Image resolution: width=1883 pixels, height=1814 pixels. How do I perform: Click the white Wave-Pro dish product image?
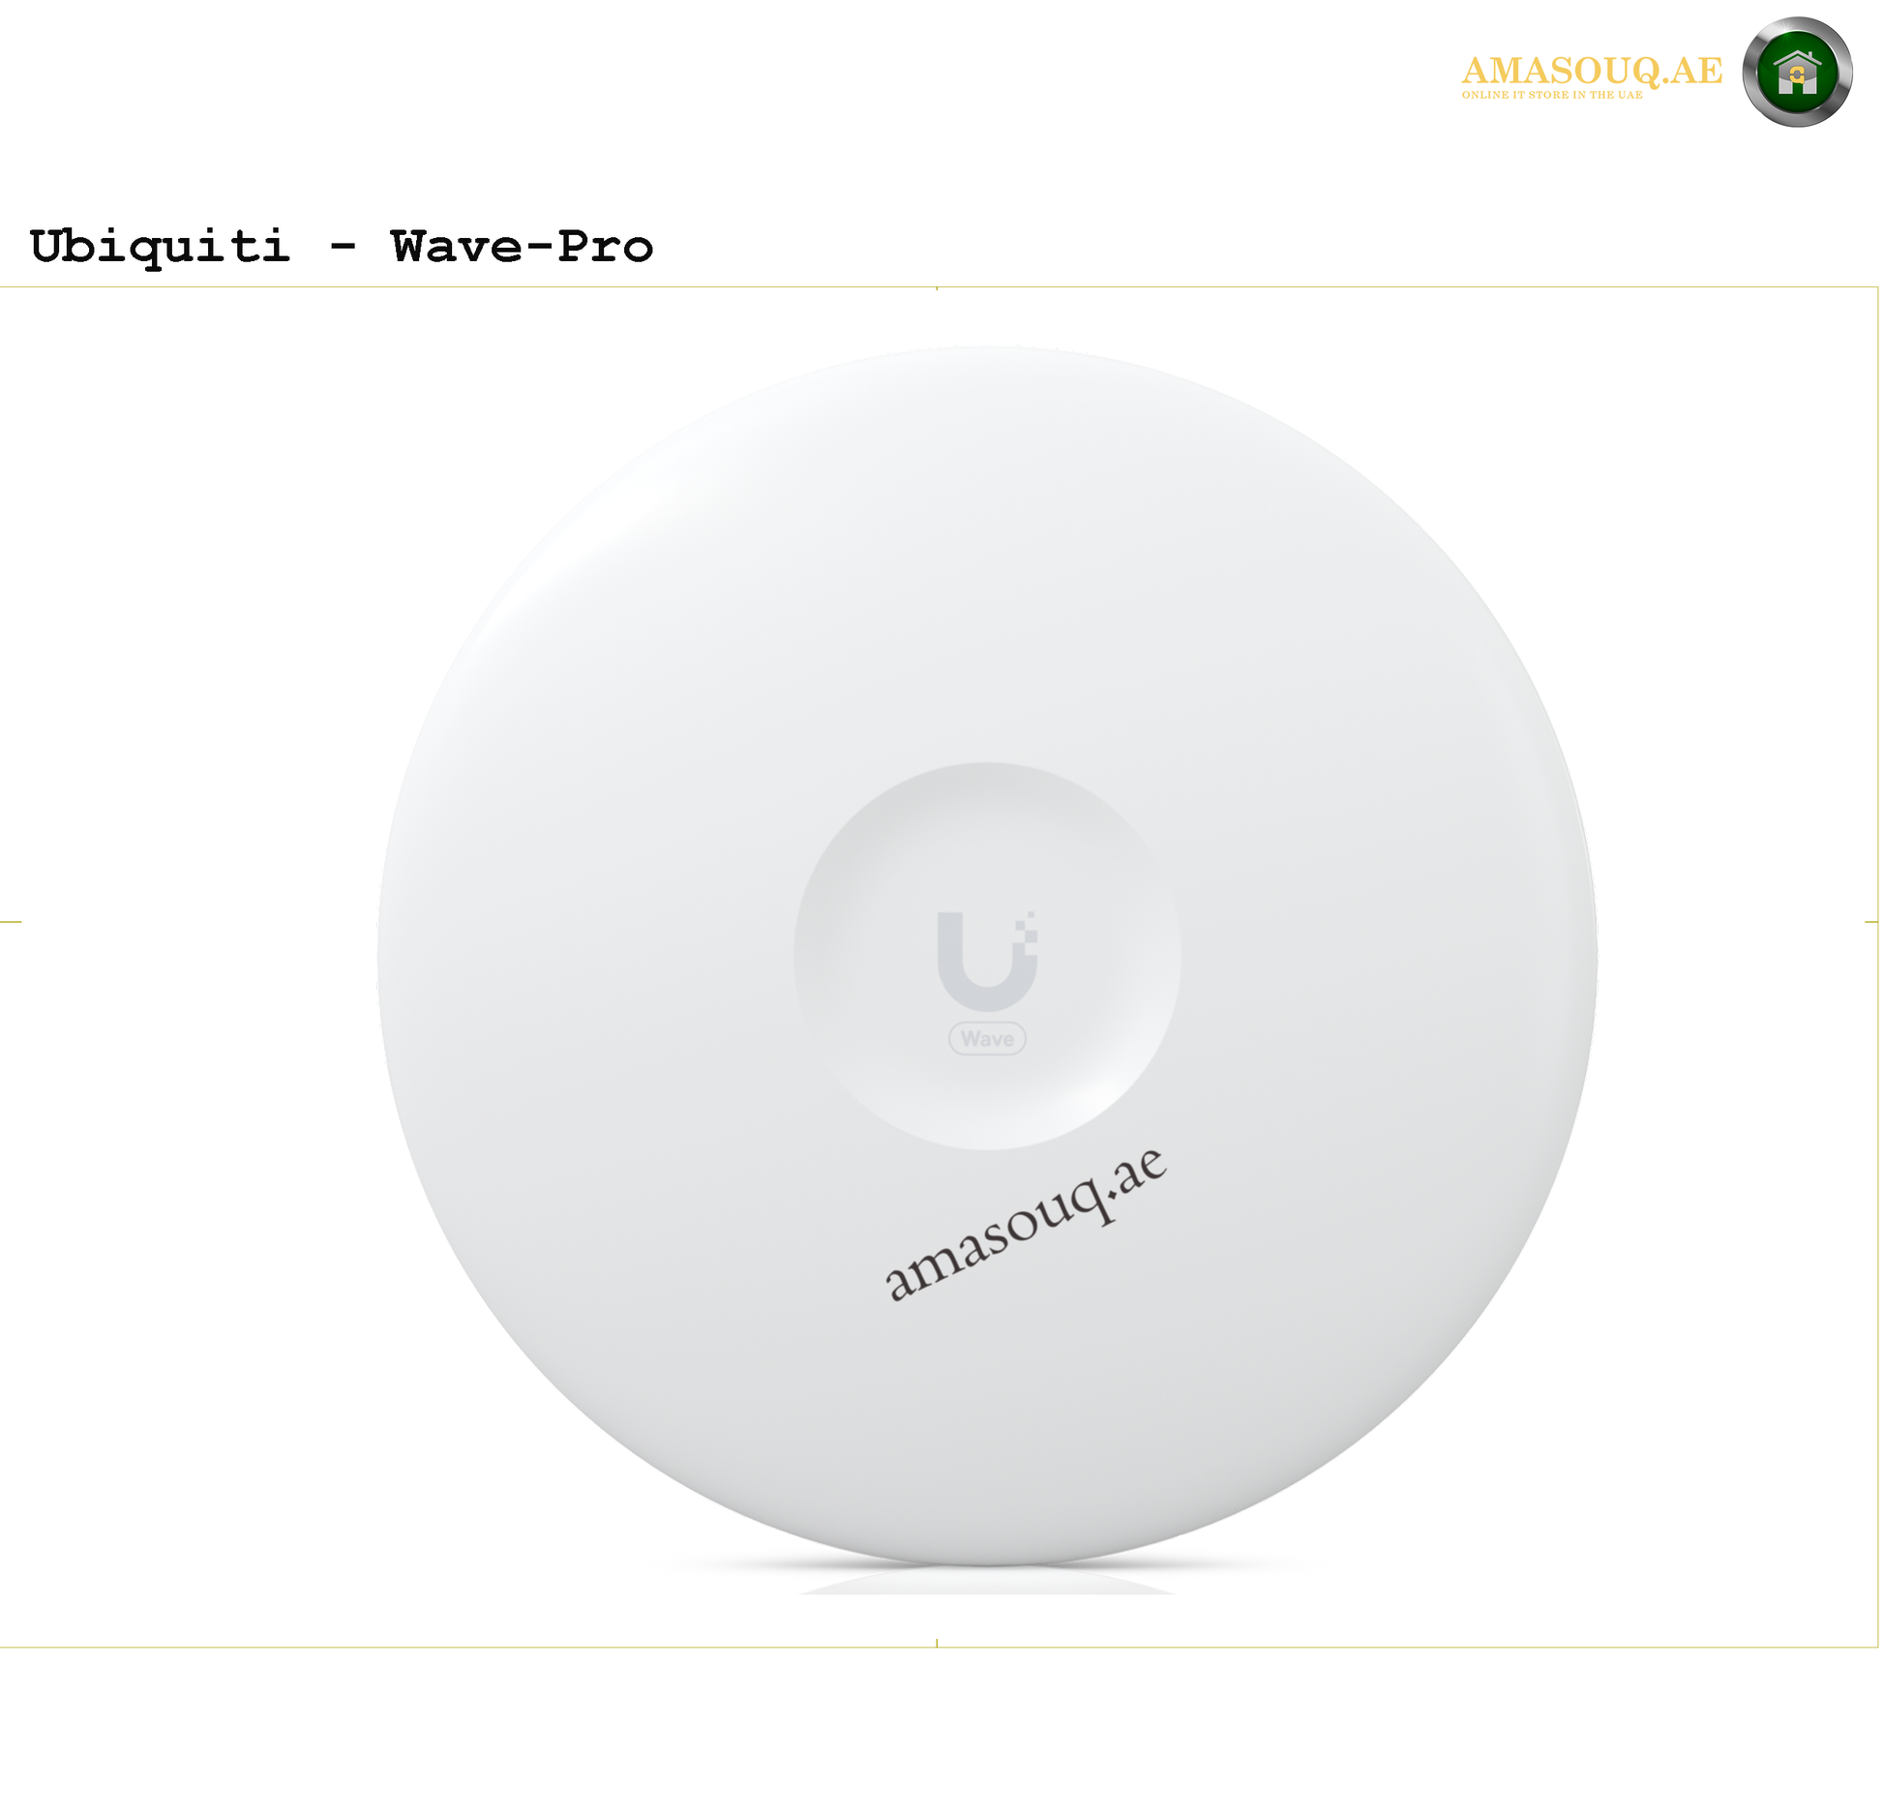pos(987,958)
